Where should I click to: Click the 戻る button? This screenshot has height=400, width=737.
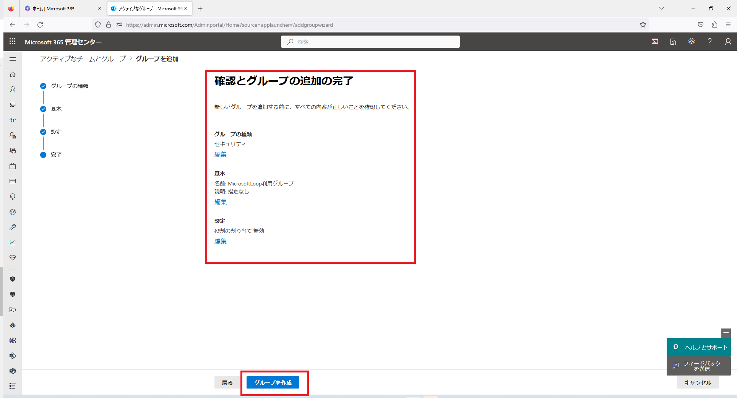pos(227,382)
